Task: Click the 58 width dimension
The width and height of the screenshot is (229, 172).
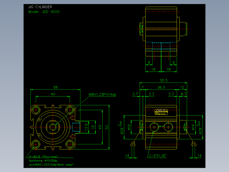Action: [x=55, y=87]
